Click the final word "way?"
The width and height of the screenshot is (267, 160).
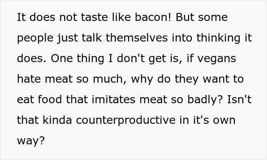pyautogui.click(x=31, y=141)
